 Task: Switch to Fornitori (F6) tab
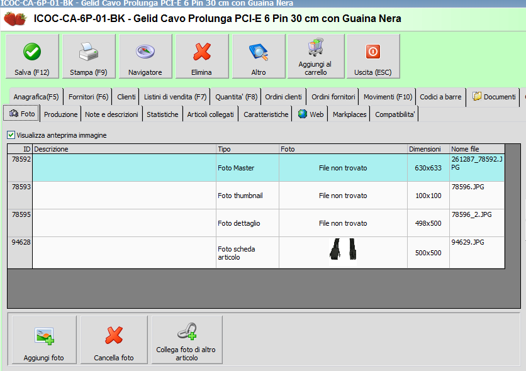pyautogui.click(x=88, y=97)
